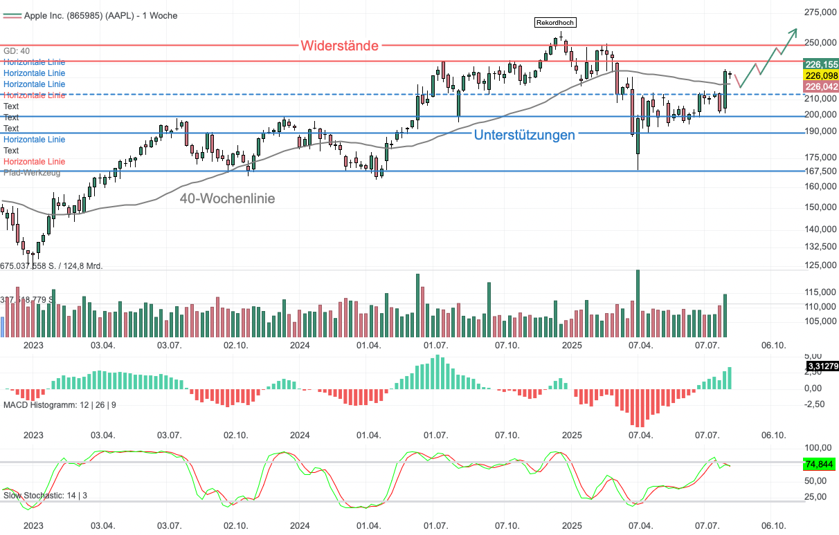
Task: Click the green and red line legend swatch beside Apple Inc.
Action: (12, 15)
